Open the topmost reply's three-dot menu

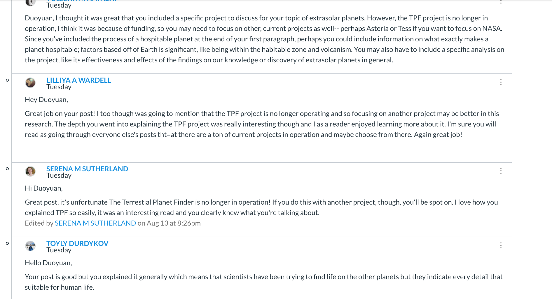tap(501, 2)
